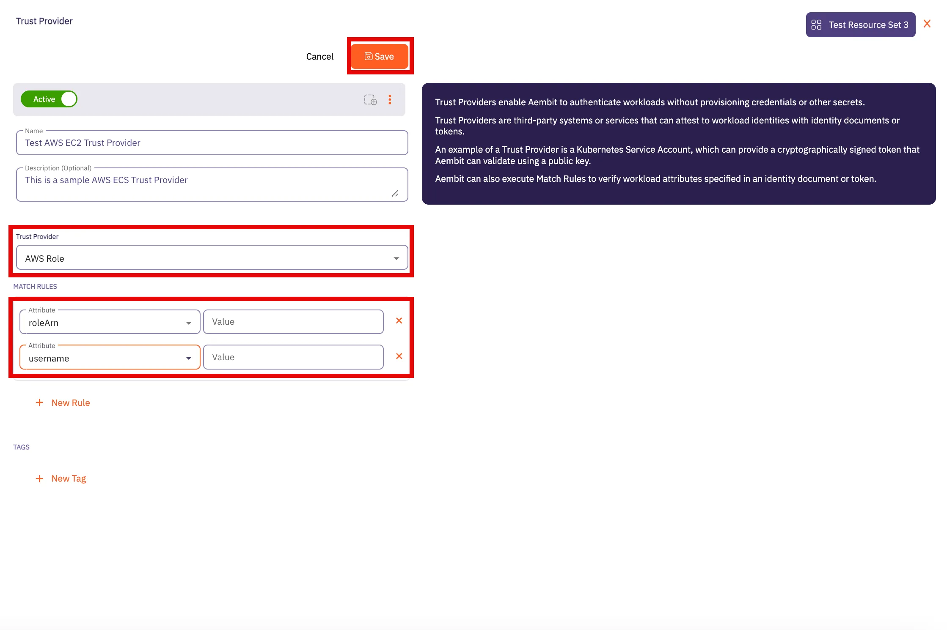947x630 pixels.
Task: Toggle the Active switch off
Action: point(69,99)
